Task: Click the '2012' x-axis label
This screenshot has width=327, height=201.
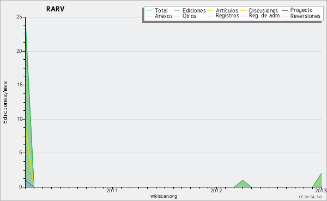Action: click(216, 190)
